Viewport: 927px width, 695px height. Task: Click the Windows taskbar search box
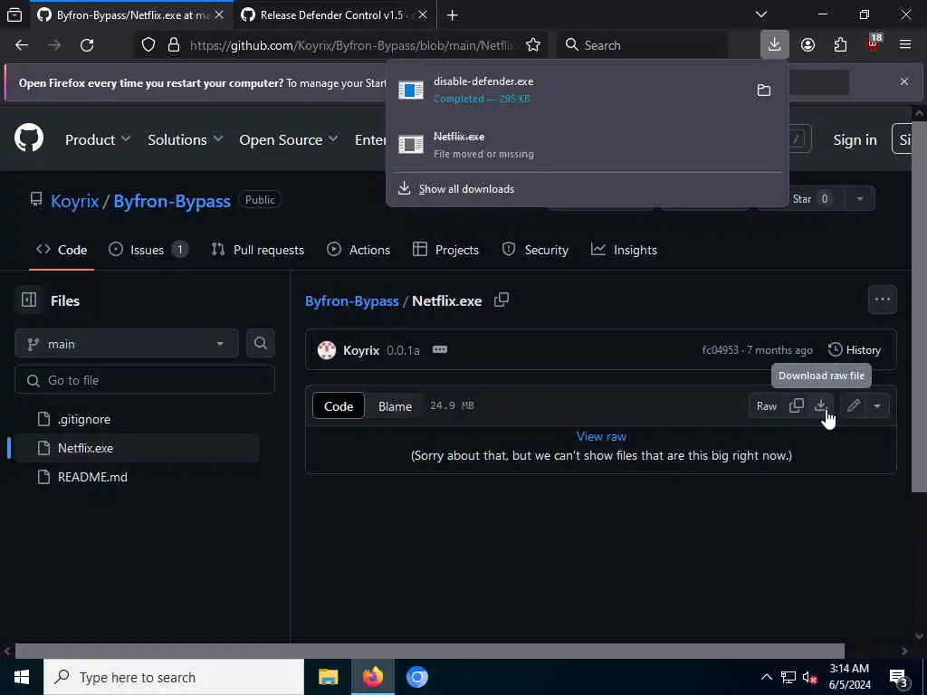click(174, 677)
